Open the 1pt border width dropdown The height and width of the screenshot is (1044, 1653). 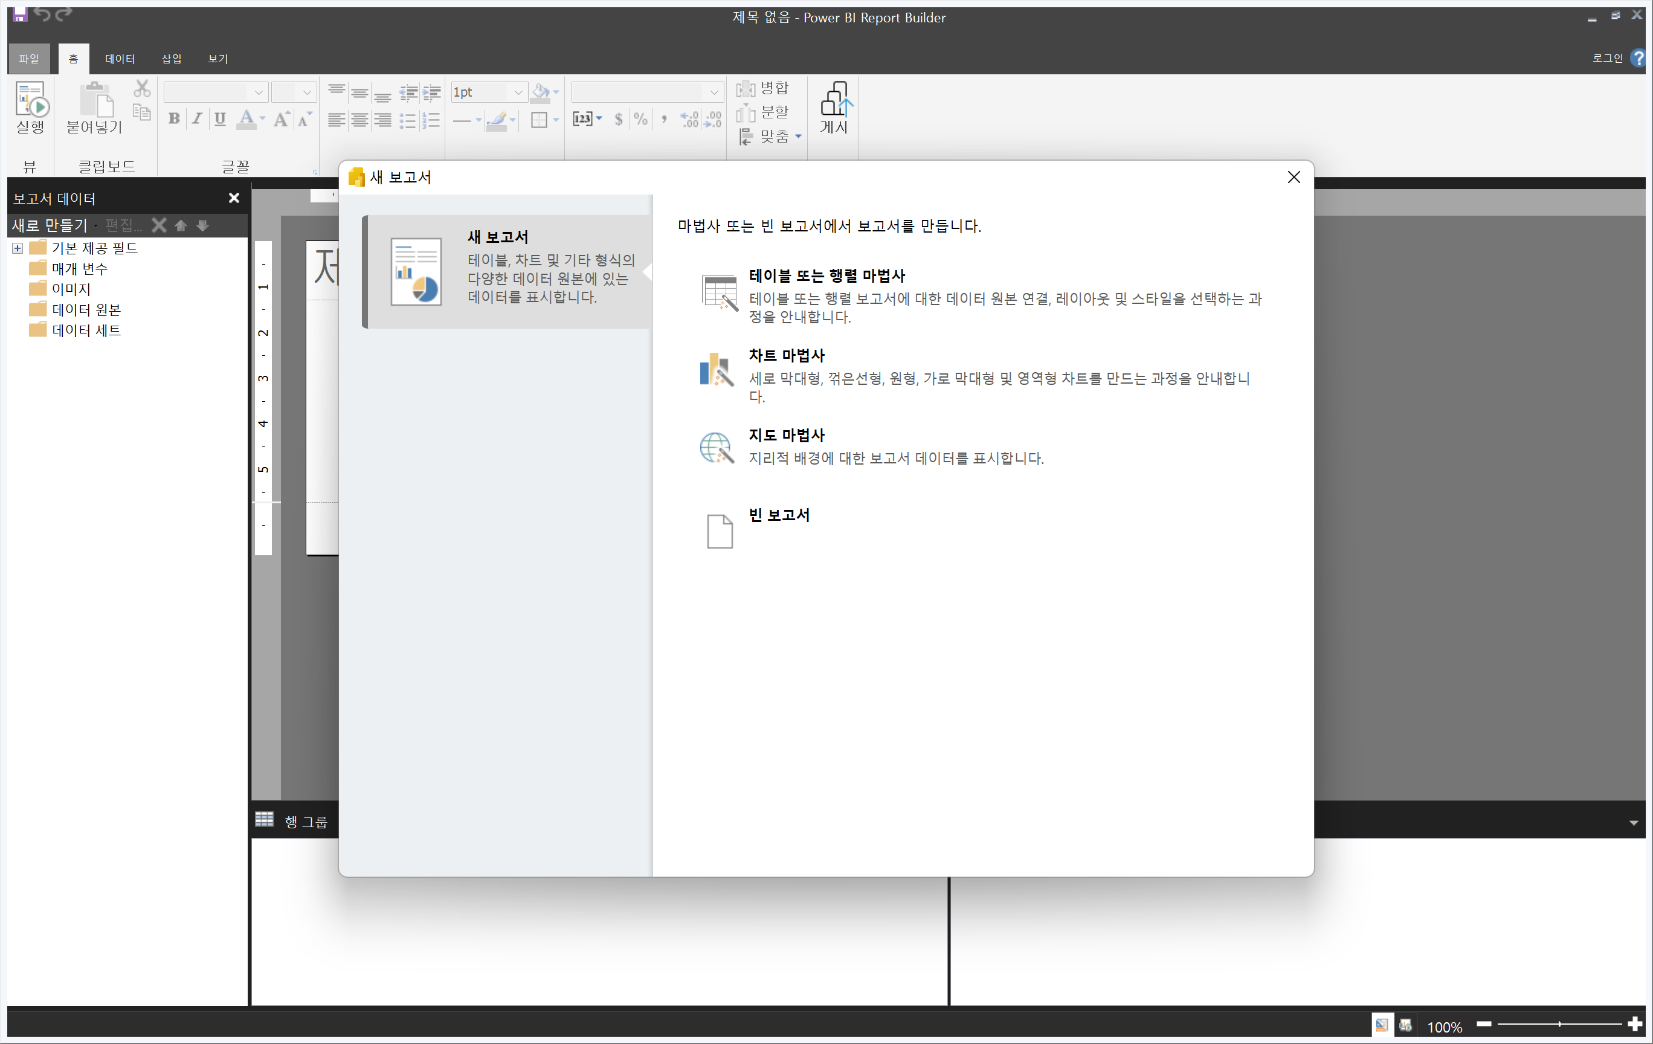(518, 92)
